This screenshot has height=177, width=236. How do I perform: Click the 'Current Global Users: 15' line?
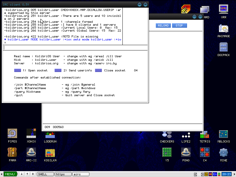click(x=63, y=31)
